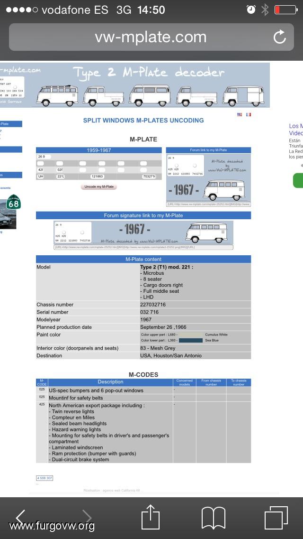Switch language with the US flag
The height and width of the screenshot is (539, 303).
click(240, 114)
